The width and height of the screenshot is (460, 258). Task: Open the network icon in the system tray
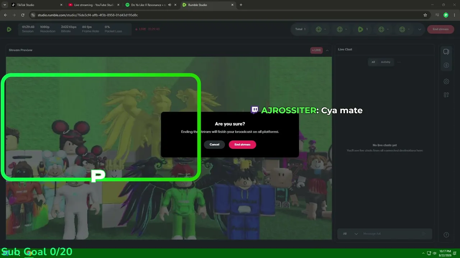[429, 253]
